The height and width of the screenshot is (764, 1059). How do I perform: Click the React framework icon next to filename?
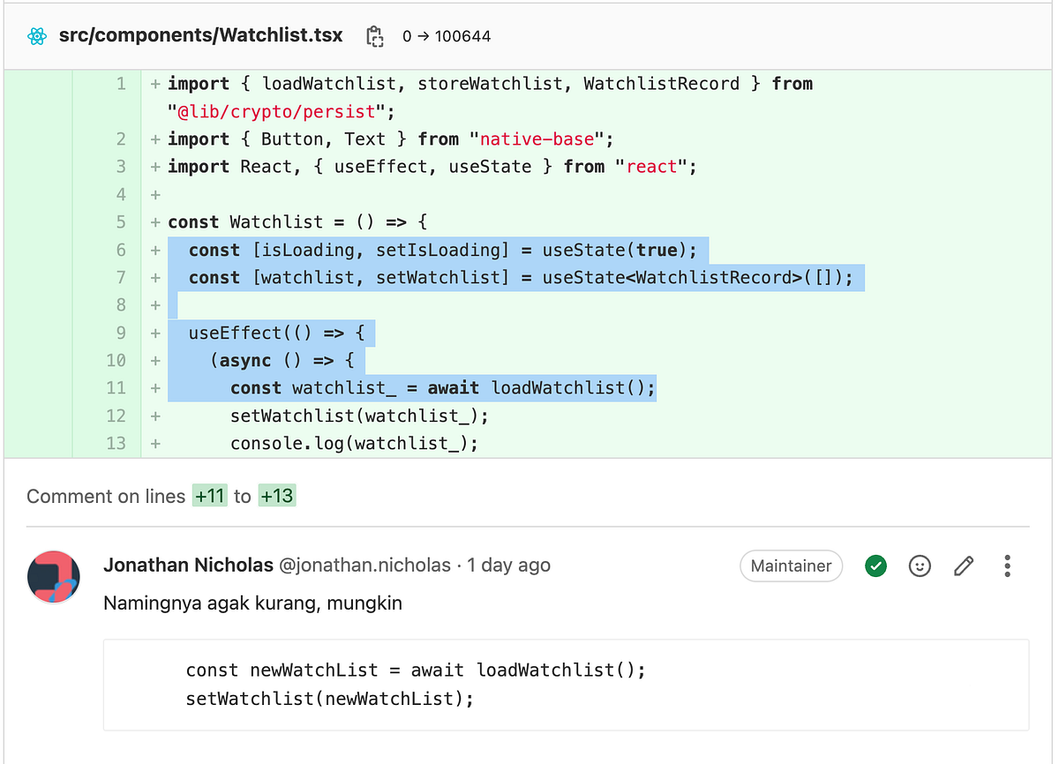[35, 35]
